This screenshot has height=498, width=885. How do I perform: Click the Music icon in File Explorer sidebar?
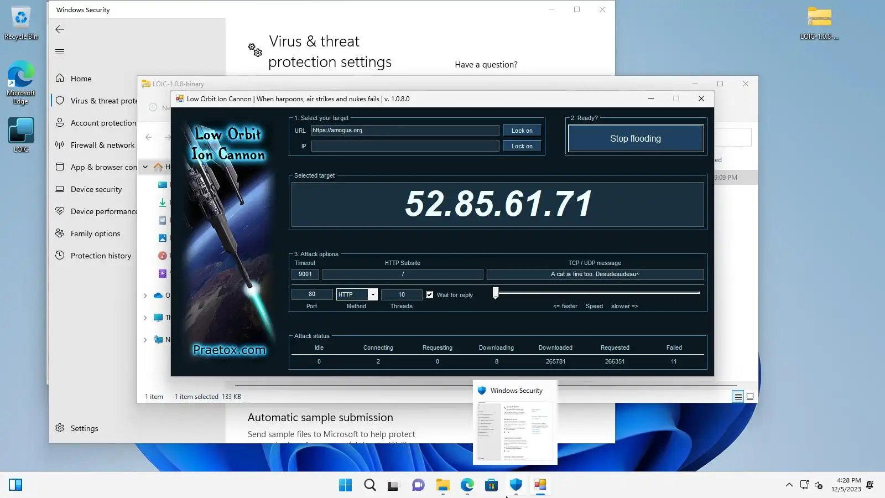click(x=163, y=256)
